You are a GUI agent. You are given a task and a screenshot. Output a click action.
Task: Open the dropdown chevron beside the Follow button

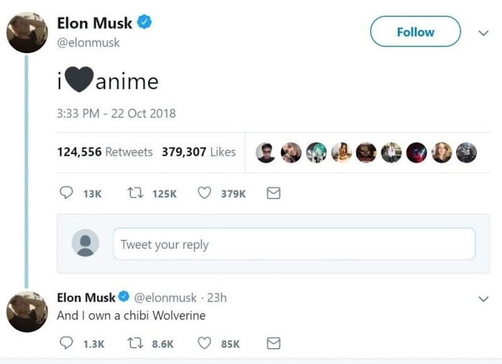[483, 32]
